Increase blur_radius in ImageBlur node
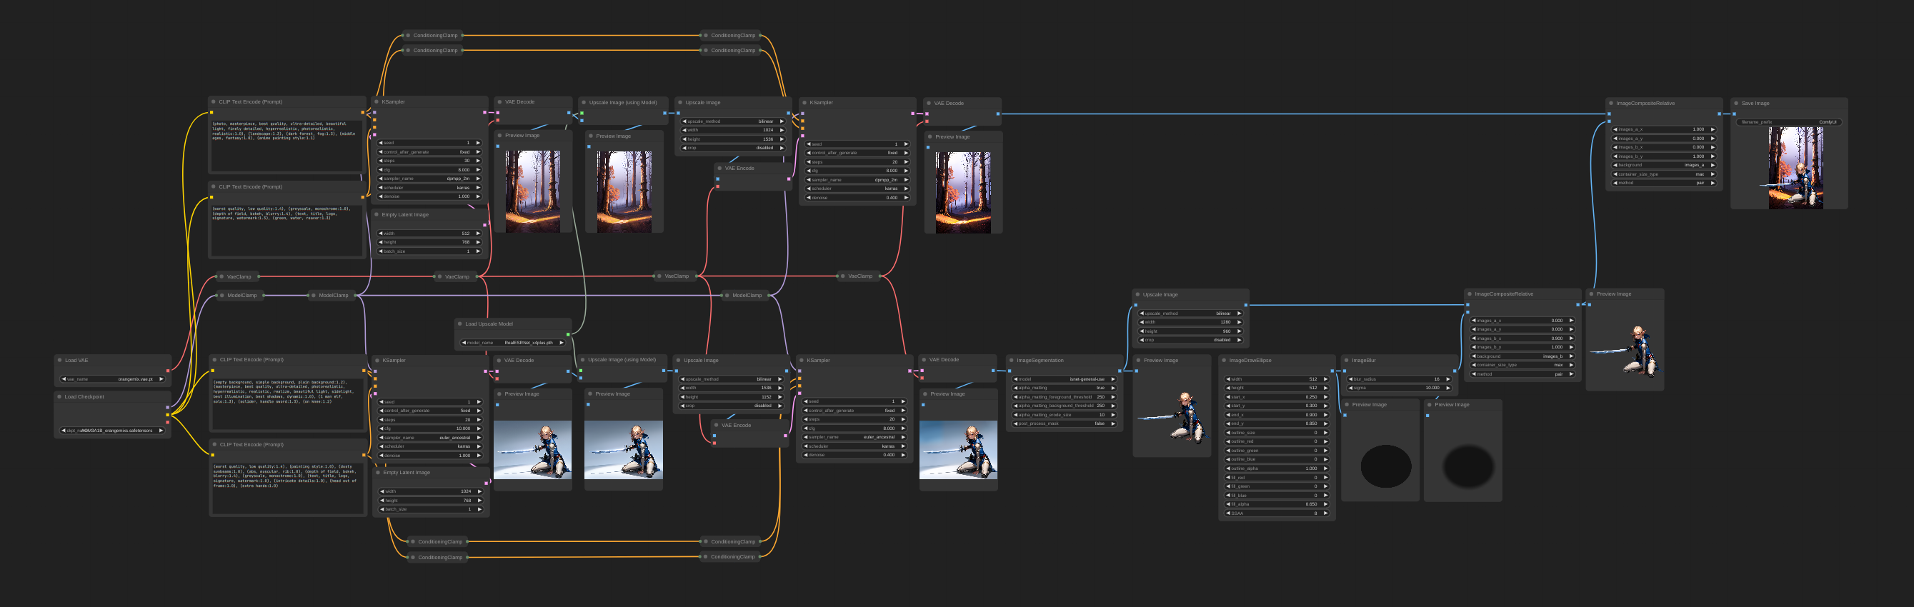This screenshot has width=1914, height=607. click(x=1447, y=379)
